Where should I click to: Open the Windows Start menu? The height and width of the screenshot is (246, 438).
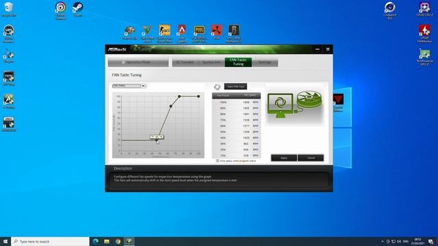(5, 241)
